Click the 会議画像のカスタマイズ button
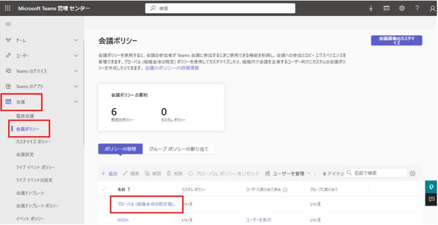438x225 pixels. (396, 40)
